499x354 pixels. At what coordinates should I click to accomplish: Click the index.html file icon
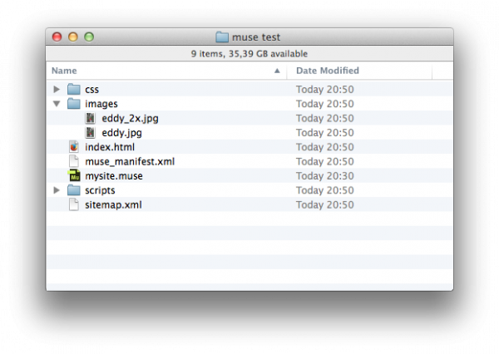tap(74, 147)
